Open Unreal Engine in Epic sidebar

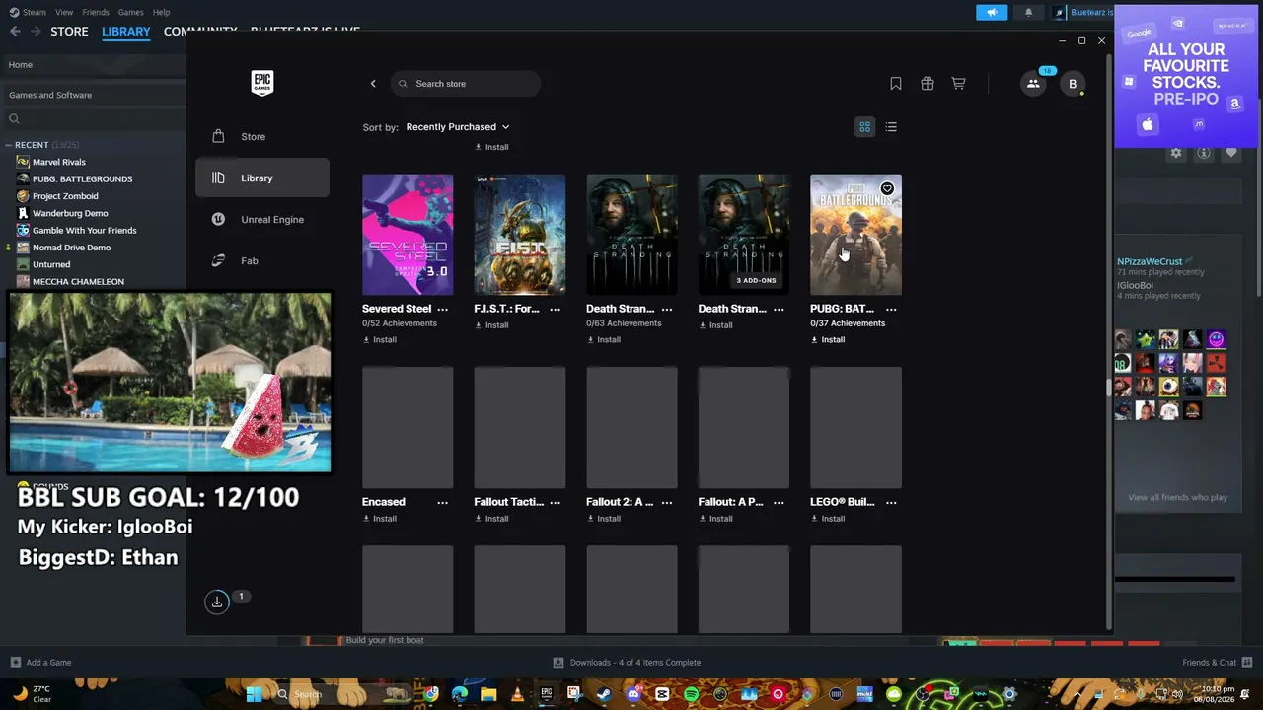pyautogui.click(x=262, y=220)
